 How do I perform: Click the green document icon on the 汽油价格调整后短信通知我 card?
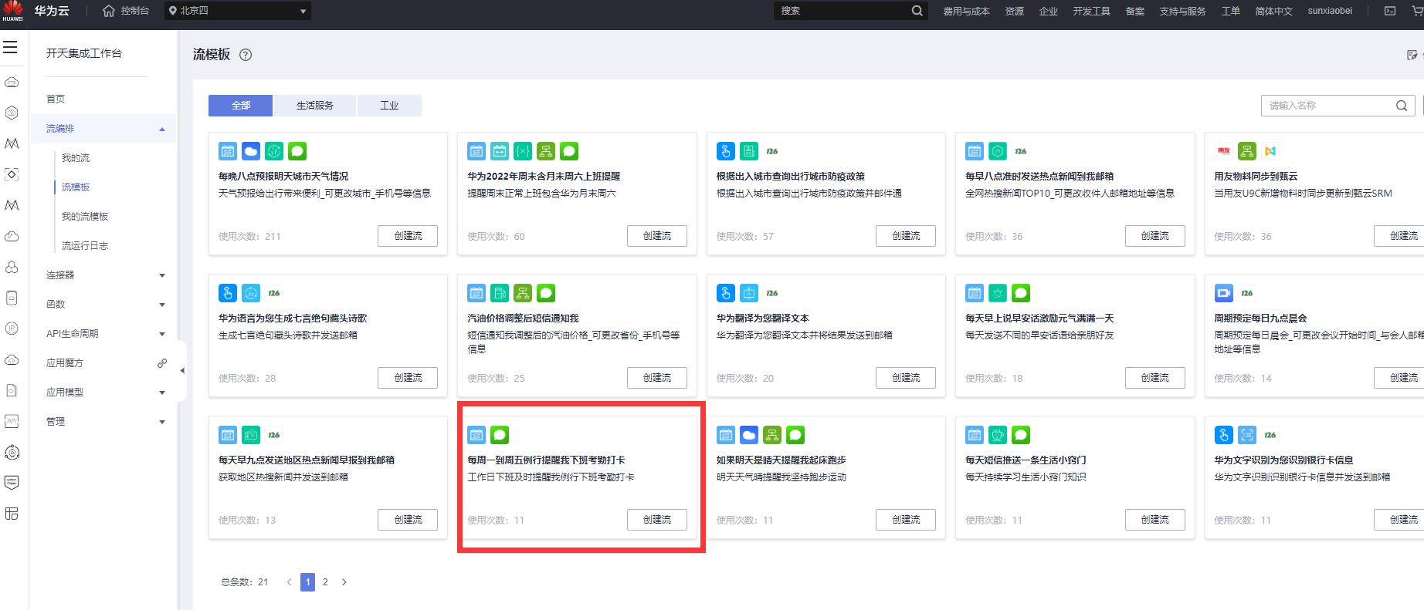pos(500,293)
